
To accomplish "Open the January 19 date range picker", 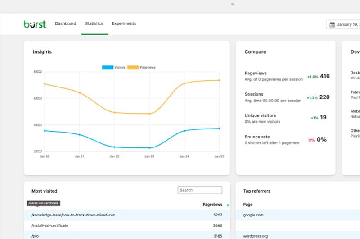I will (x=343, y=24).
